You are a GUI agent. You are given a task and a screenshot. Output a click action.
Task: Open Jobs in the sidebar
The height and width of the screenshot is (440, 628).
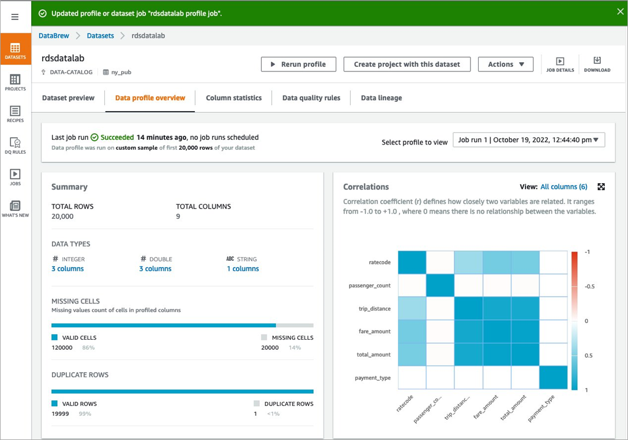[15, 177]
